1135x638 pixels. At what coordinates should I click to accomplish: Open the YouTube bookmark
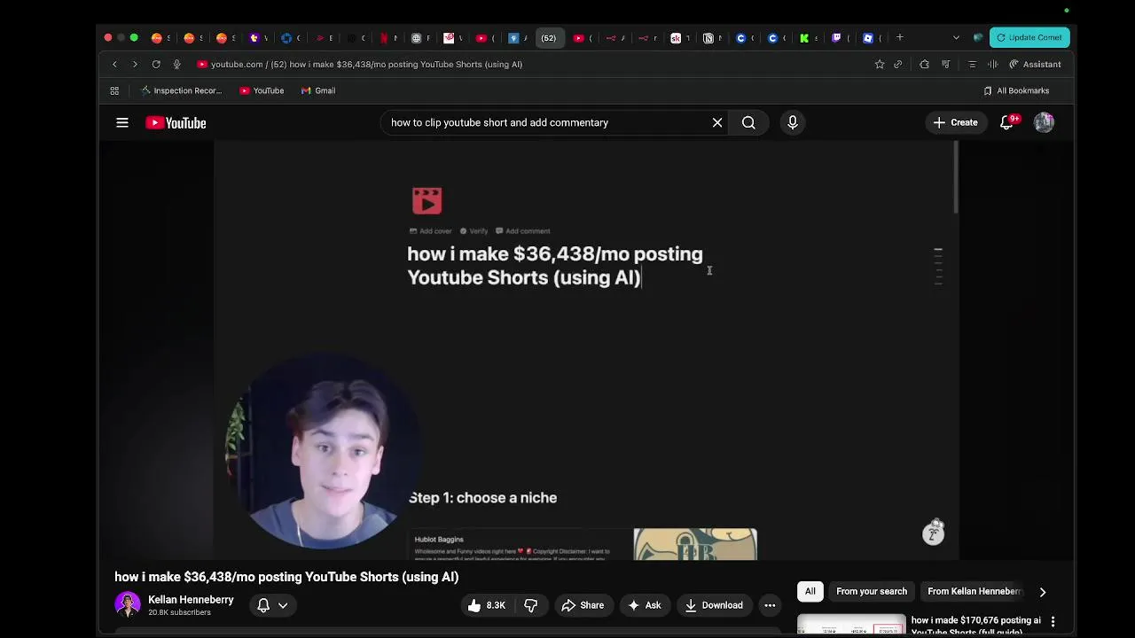coord(262,90)
